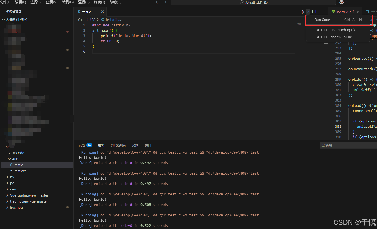377x229 pixels.
Task: Click the Run play triangle icon
Action: (303, 12)
